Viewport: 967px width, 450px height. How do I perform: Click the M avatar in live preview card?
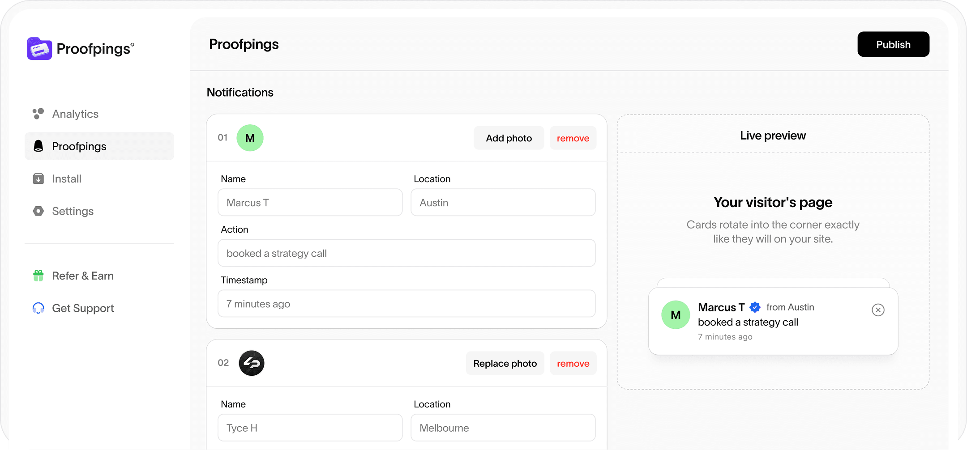[676, 315]
